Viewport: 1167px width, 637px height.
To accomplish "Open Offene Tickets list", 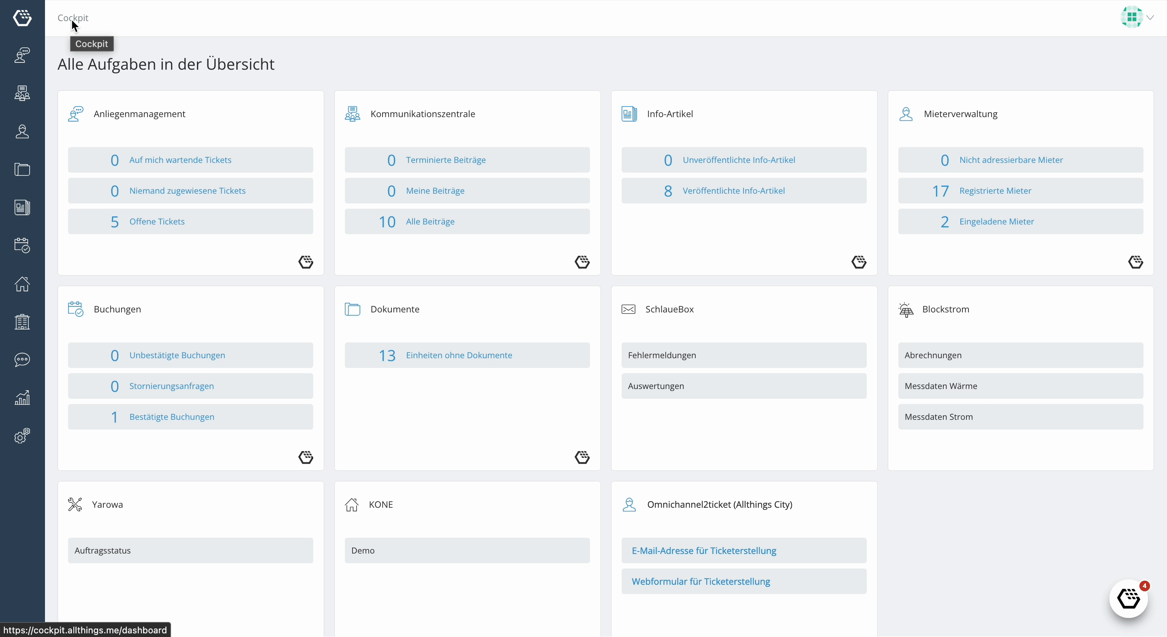I will (190, 222).
